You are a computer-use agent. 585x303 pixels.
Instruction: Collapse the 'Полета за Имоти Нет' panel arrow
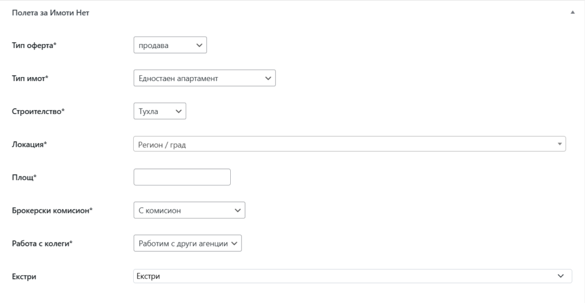[x=572, y=12]
